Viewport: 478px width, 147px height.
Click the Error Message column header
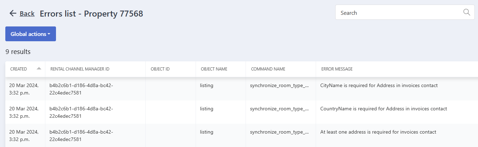(x=337, y=69)
